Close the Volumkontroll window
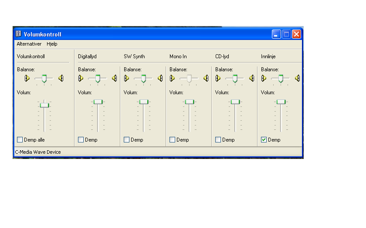 tap(296, 34)
